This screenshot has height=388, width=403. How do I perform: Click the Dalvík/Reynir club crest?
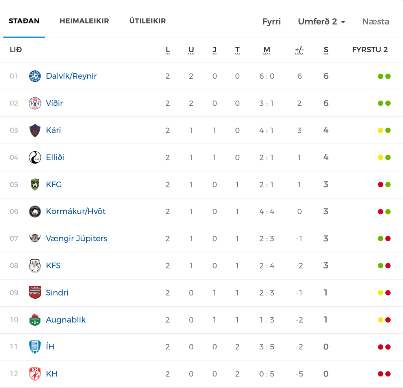click(x=35, y=76)
